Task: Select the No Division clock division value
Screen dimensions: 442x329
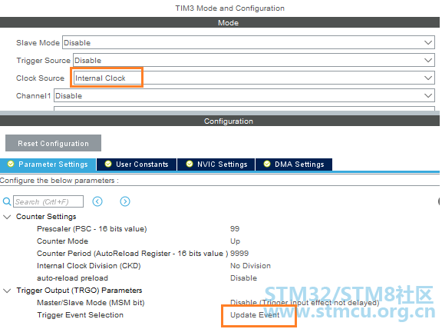Action: pos(250,266)
